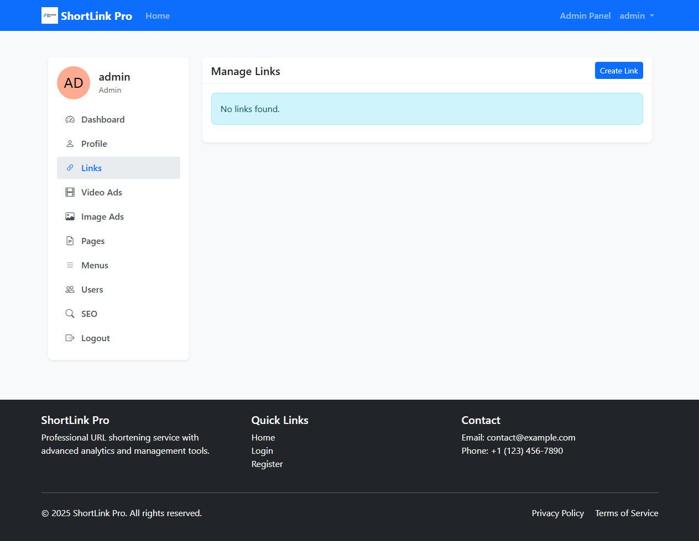Open Terms of Service link
The height and width of the screenshot is (541, 699).
coord(627,513)
